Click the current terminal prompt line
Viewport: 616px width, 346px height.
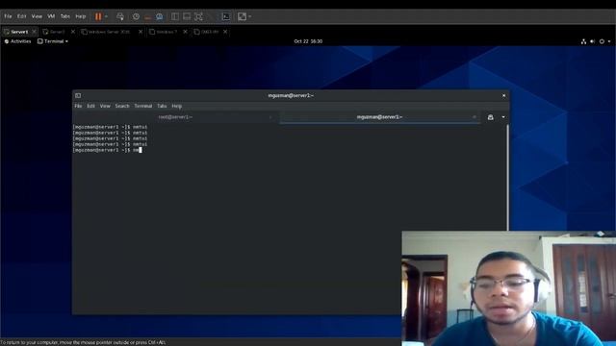[107, 150]
